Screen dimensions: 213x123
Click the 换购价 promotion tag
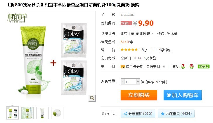pyautogui.click(x=126, y=23)
